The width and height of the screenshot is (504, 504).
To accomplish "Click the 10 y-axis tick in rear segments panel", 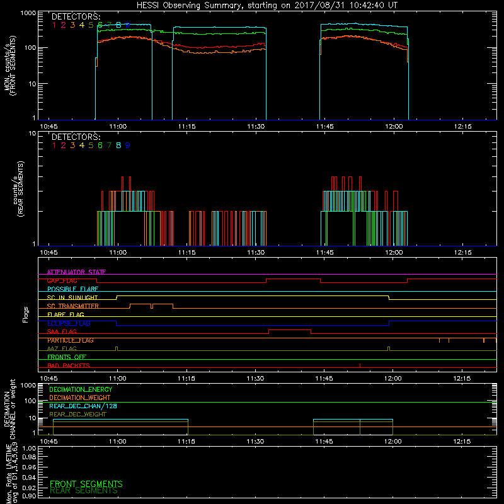I will click(33, 134).
